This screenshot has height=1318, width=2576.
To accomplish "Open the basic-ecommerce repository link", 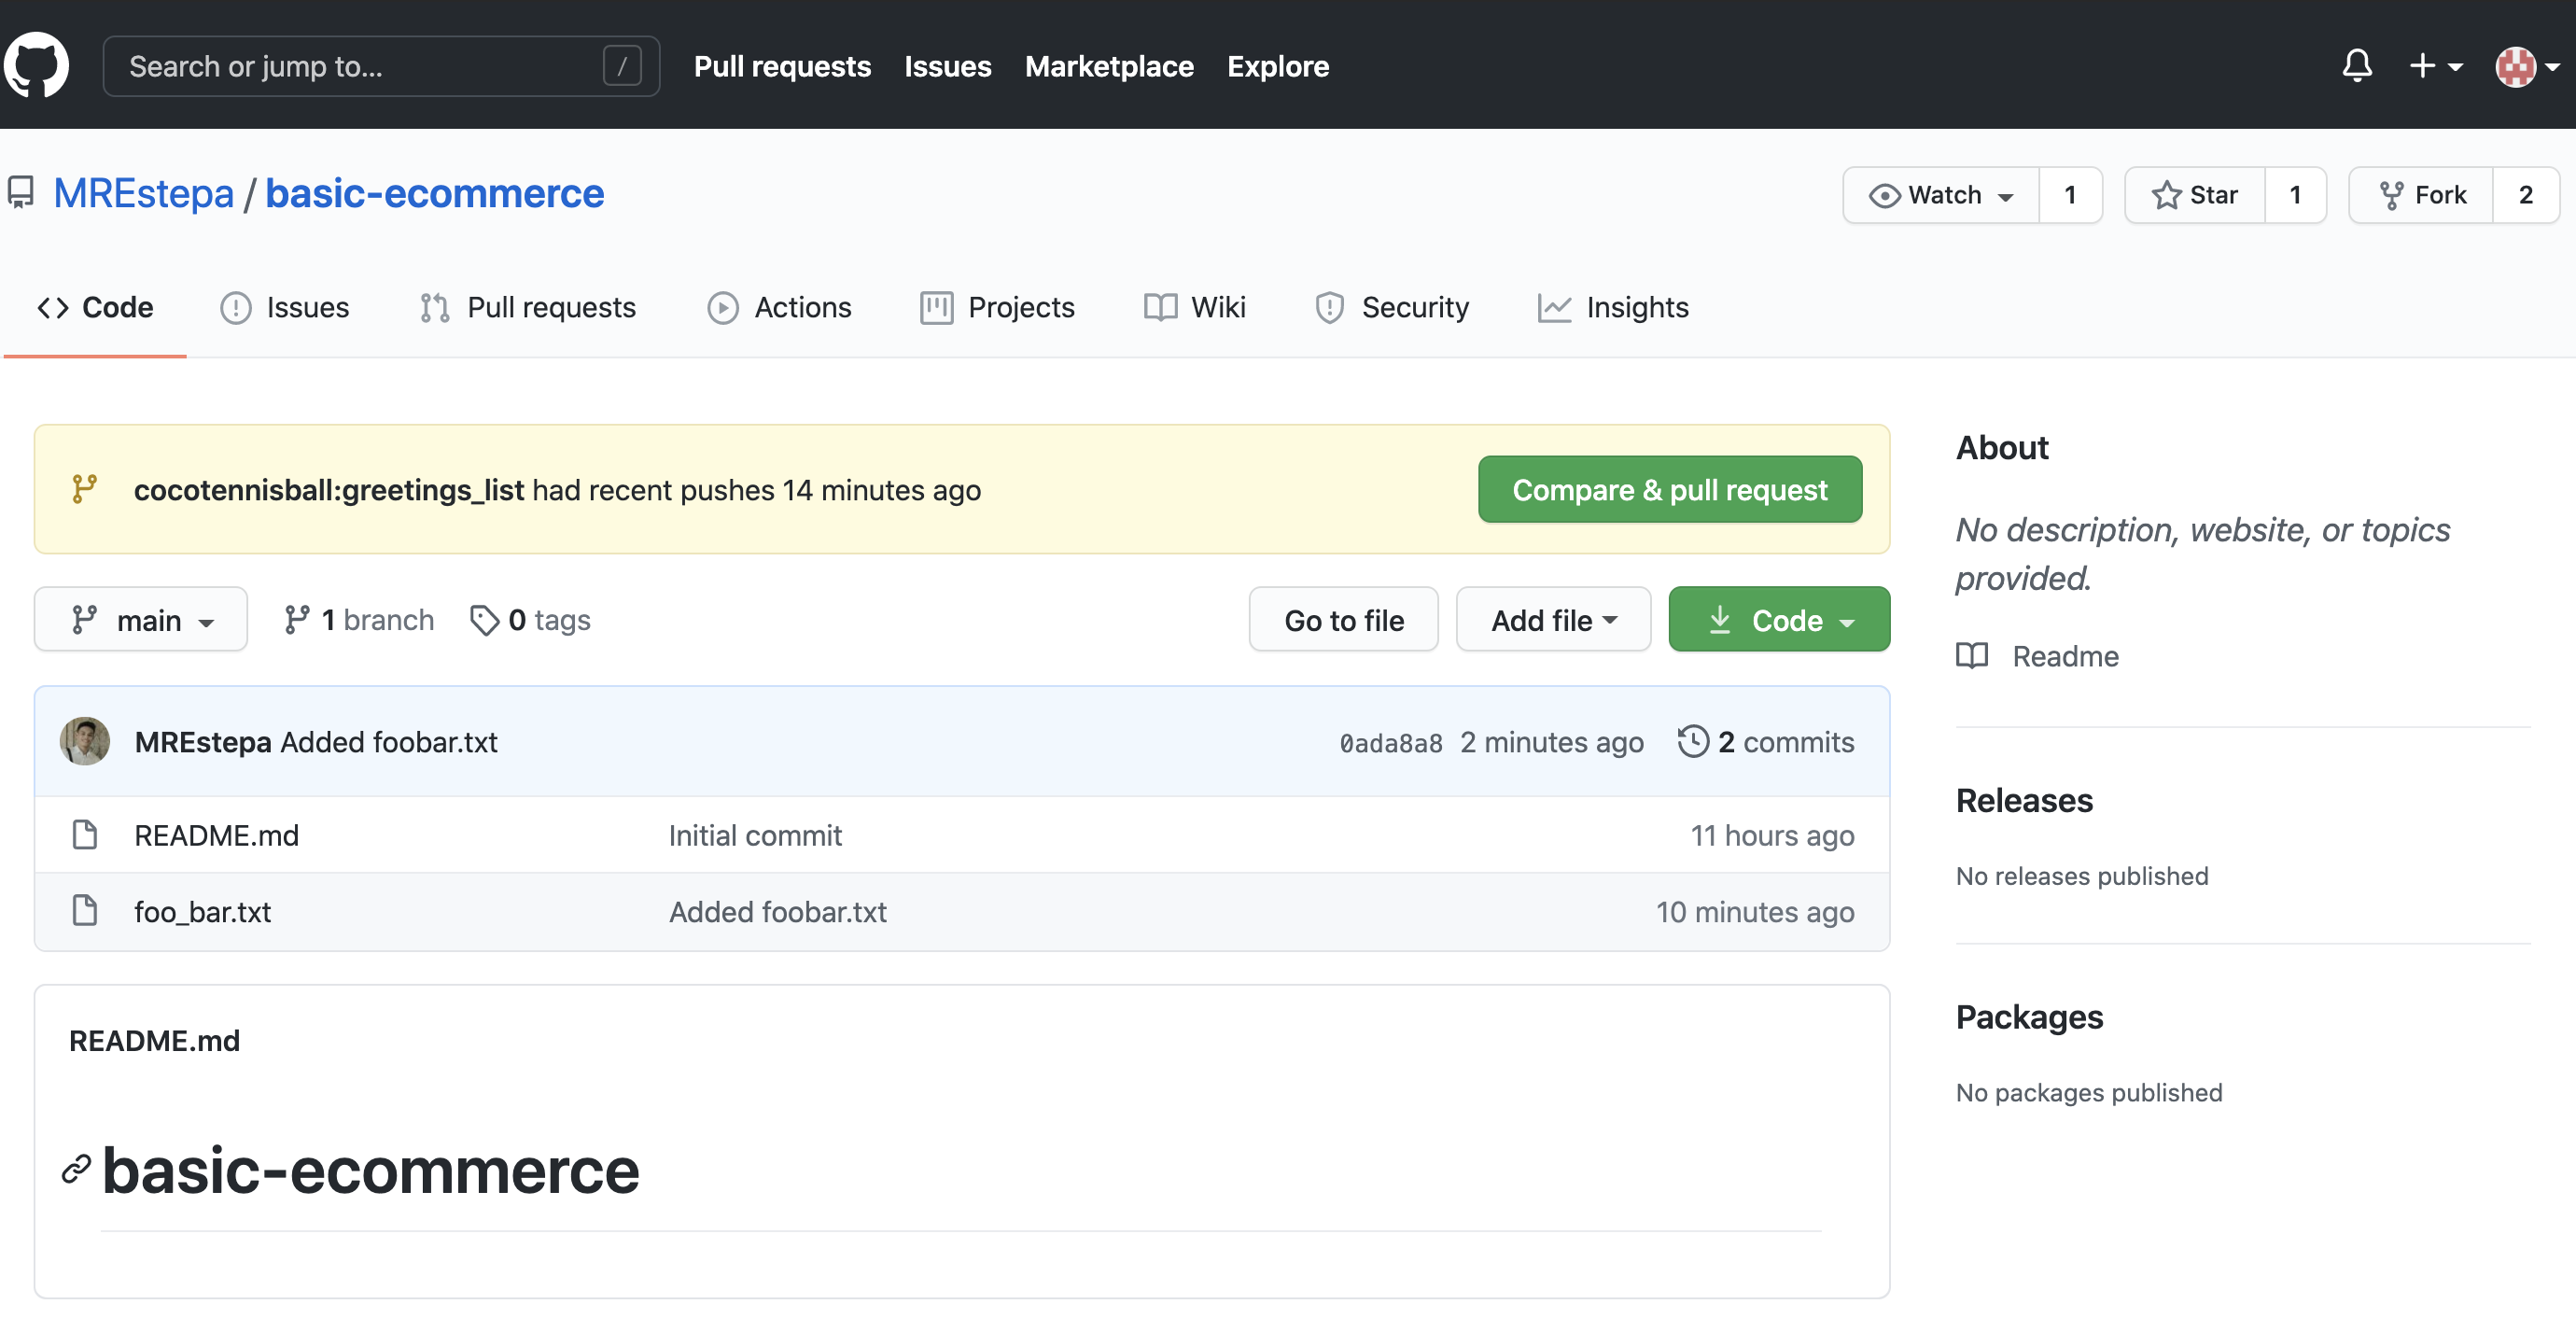I will pos(435,193).
